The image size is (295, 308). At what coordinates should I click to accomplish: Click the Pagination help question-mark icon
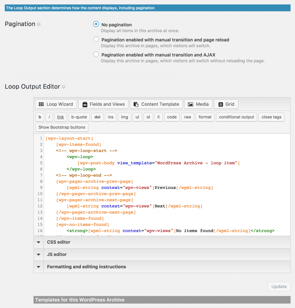point(39,24)
